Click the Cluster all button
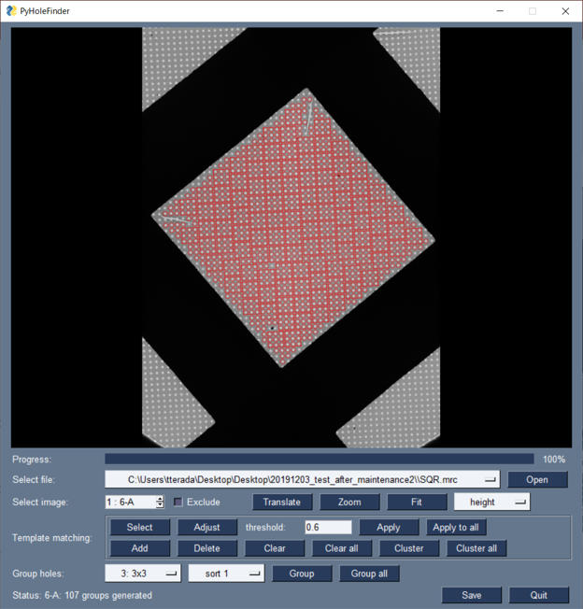Screen dimensions: 583x609 point(476,548)
